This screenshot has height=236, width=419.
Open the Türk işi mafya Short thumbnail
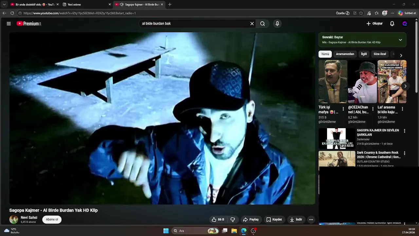click(x=333, y=82)
